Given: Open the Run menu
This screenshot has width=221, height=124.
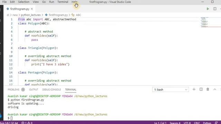Looking at the screenshot, I should [51, 2].
